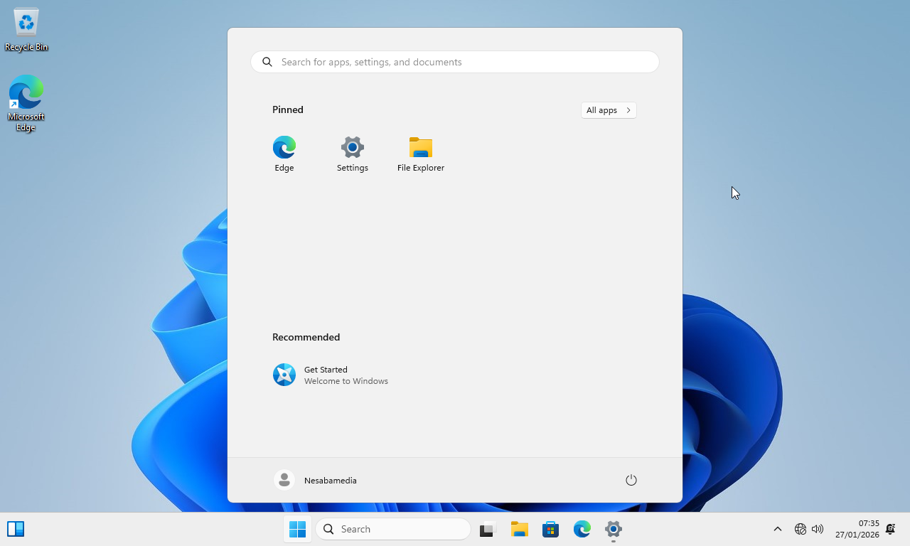Open Task View from the taskbar

[x=486, y=529]
